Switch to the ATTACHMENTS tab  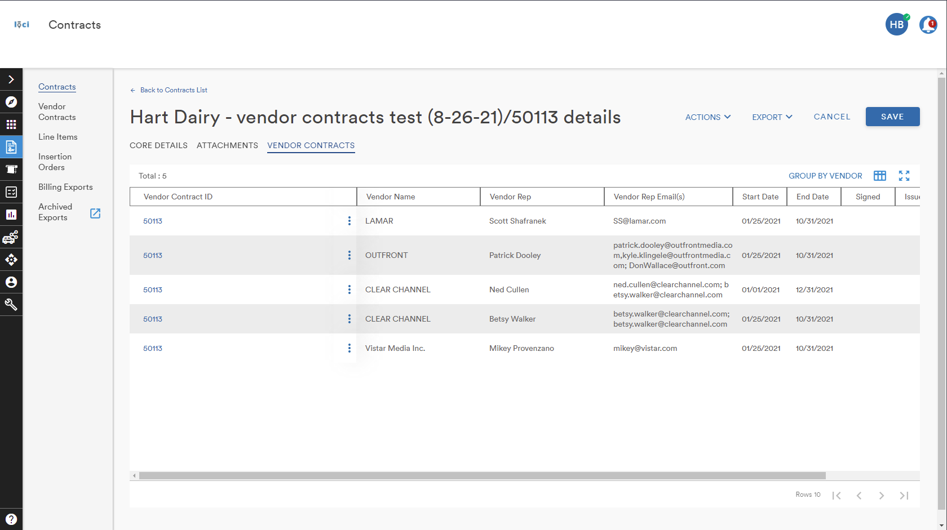point(227,145)
